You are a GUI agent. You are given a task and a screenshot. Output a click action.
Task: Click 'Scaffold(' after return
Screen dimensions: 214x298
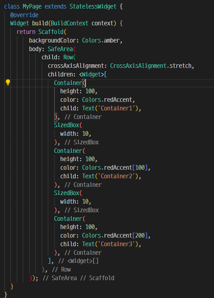click(52, 32)
